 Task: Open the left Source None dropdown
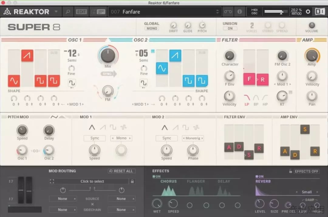pos(63,198)
